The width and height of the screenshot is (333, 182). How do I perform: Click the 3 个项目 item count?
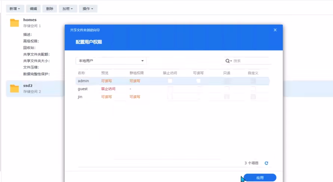(x=251, y=163)
